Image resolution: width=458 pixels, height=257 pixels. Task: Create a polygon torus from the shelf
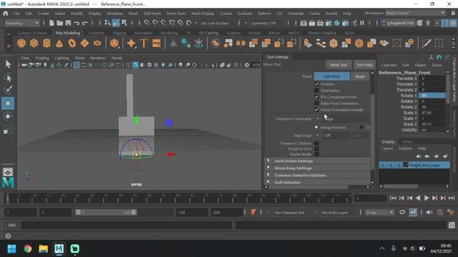pos(72,43)
